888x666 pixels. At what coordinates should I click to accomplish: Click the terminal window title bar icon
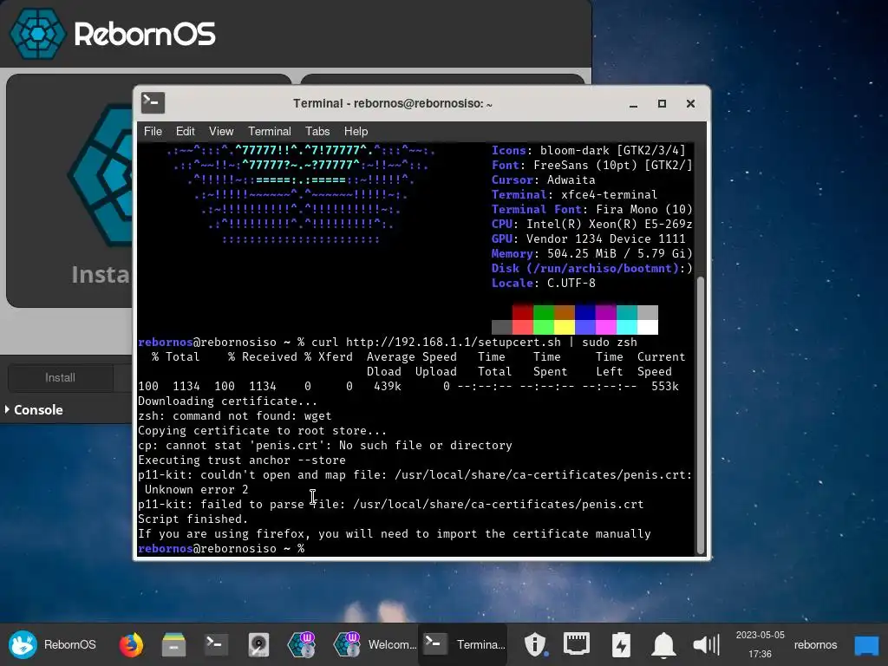153,103
